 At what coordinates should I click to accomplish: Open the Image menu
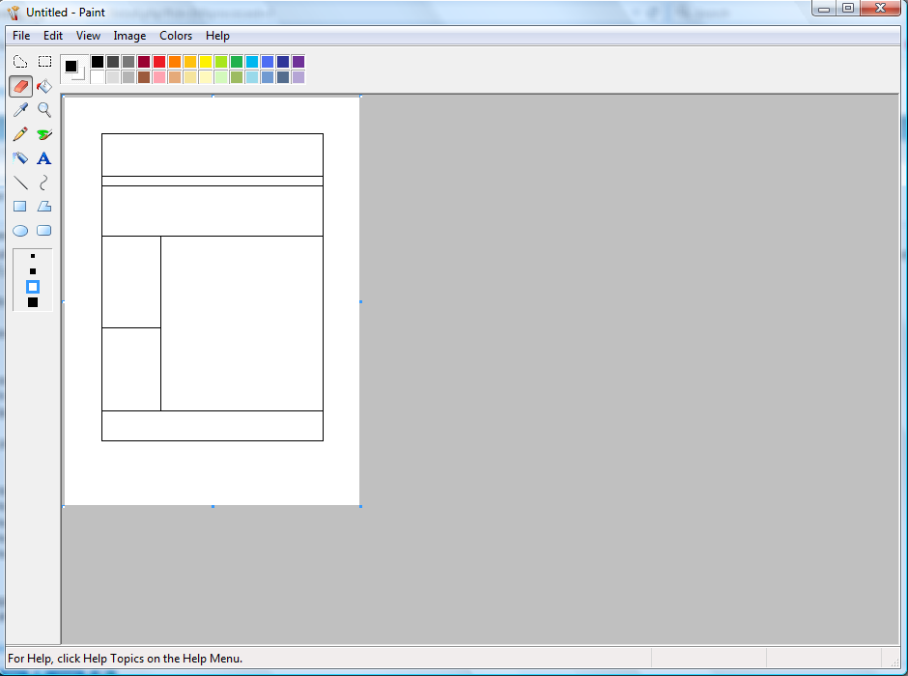[x=129, y=36]
